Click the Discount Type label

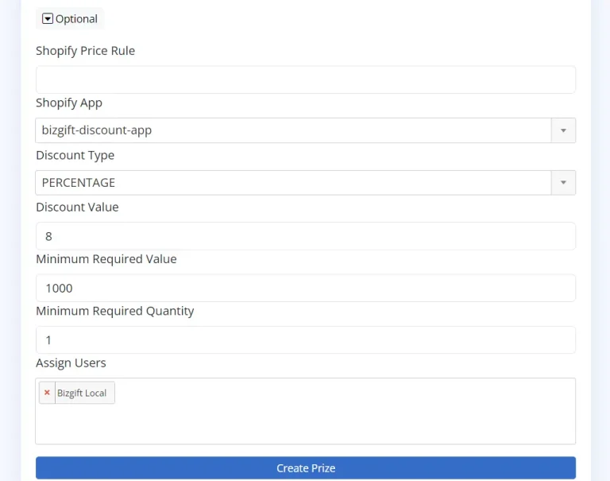(75, 155)
